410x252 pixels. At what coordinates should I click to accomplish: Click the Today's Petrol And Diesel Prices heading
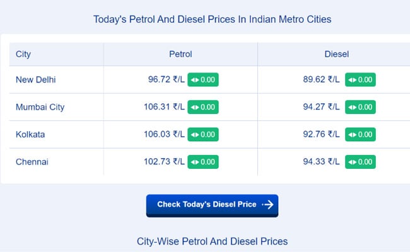[x=212, y=20]
